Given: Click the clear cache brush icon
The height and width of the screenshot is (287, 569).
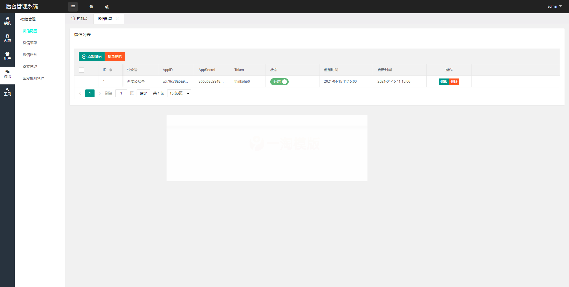Looking at the screenshot, I should point(107,7).
